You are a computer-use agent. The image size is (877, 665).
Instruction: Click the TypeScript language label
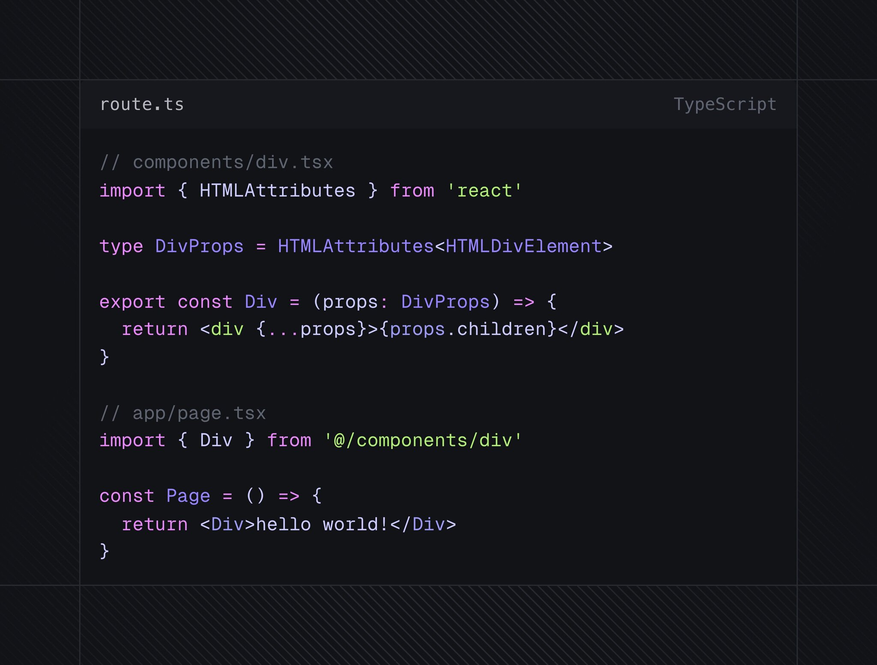(725, 104)
